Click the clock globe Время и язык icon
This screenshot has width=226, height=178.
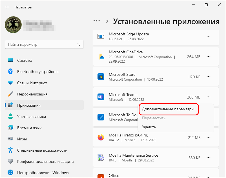pyautogui.click(x=10, y=127)
